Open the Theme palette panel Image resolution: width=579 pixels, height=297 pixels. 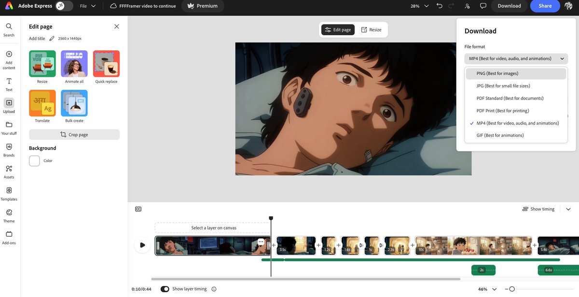(9, 215)
